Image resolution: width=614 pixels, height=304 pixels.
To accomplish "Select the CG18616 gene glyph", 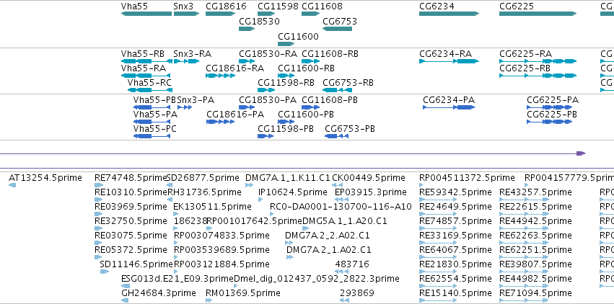I will click(221, 14).
